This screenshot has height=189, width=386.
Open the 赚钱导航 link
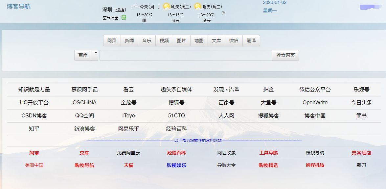[x=315, y=153]
